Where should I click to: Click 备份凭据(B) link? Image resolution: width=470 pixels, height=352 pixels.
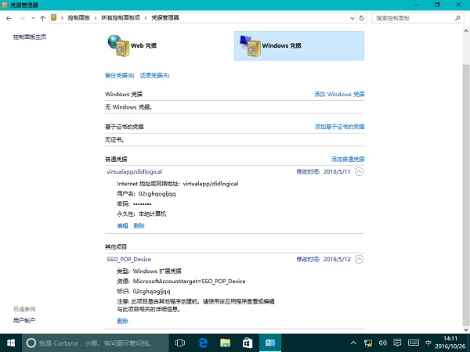tap(120, 75)
